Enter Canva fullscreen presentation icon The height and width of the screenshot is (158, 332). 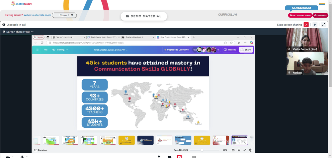click(x=245, y=150)
